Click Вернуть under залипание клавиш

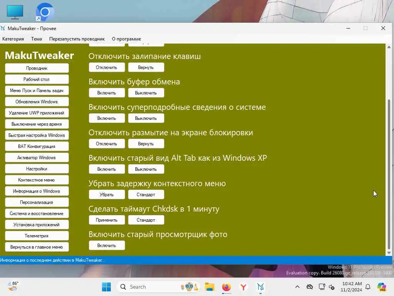pyautogui.click(x=146, y=67)
